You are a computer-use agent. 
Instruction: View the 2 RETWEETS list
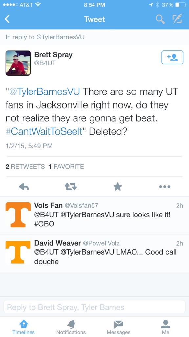coord(25,167)
